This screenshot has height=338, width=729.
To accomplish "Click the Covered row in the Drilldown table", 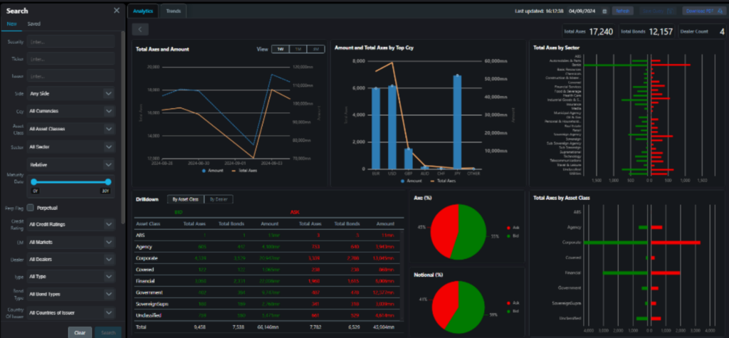I will (x=268, y=270).
